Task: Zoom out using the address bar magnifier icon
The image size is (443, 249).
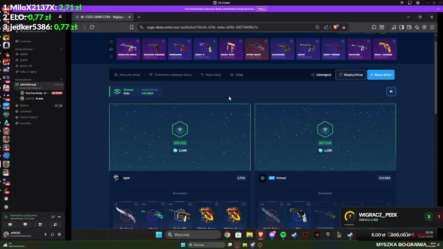Action: point(317,27)
